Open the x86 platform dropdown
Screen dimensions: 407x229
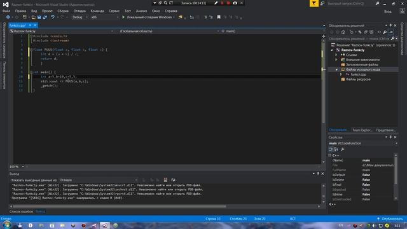click(104, 17)
